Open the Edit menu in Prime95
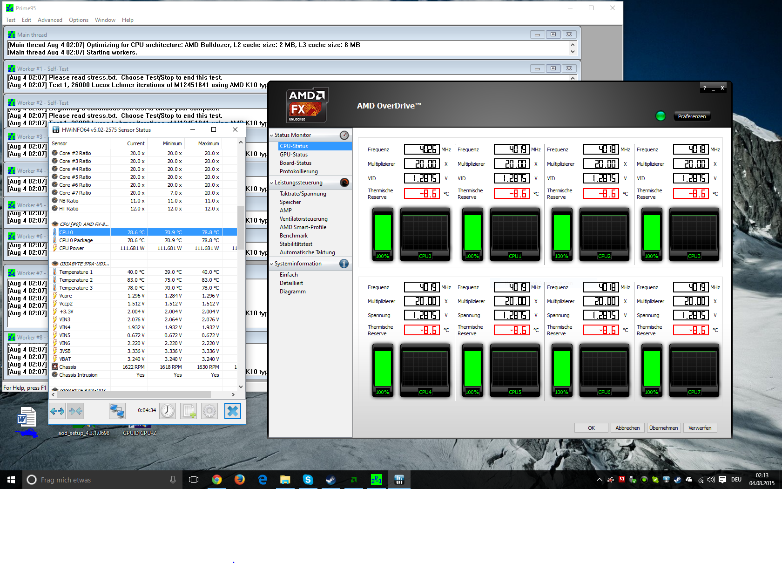The image size is (782, 563). coord(27,20)
